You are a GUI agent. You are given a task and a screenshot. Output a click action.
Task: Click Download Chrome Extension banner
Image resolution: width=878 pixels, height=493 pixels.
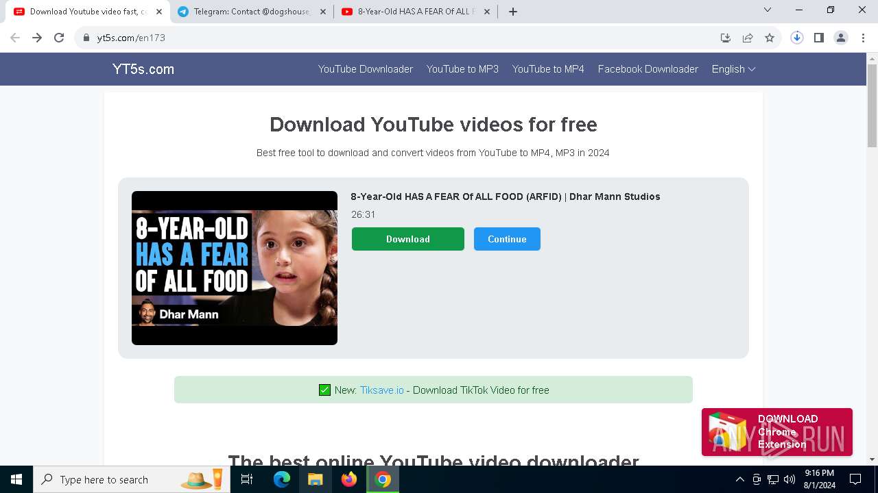click(x=777, y=432)
